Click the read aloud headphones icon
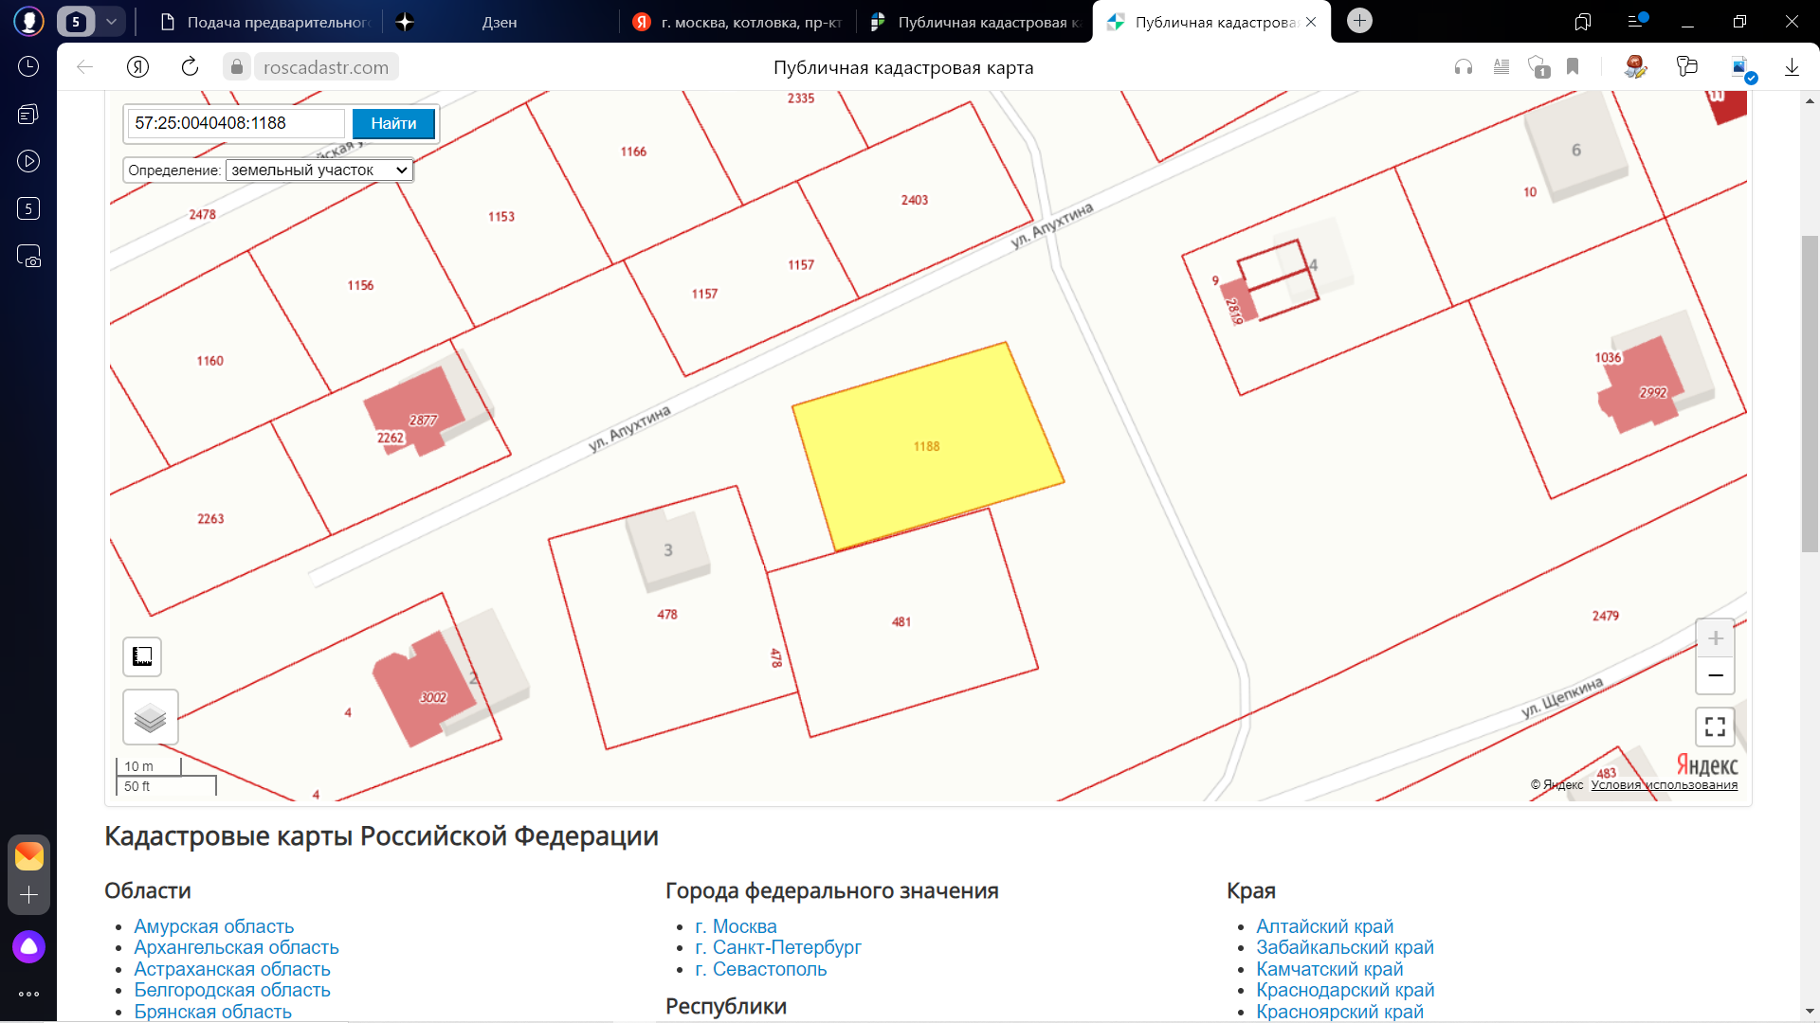This screenshot has width=1820, height=1023. 1464,66
